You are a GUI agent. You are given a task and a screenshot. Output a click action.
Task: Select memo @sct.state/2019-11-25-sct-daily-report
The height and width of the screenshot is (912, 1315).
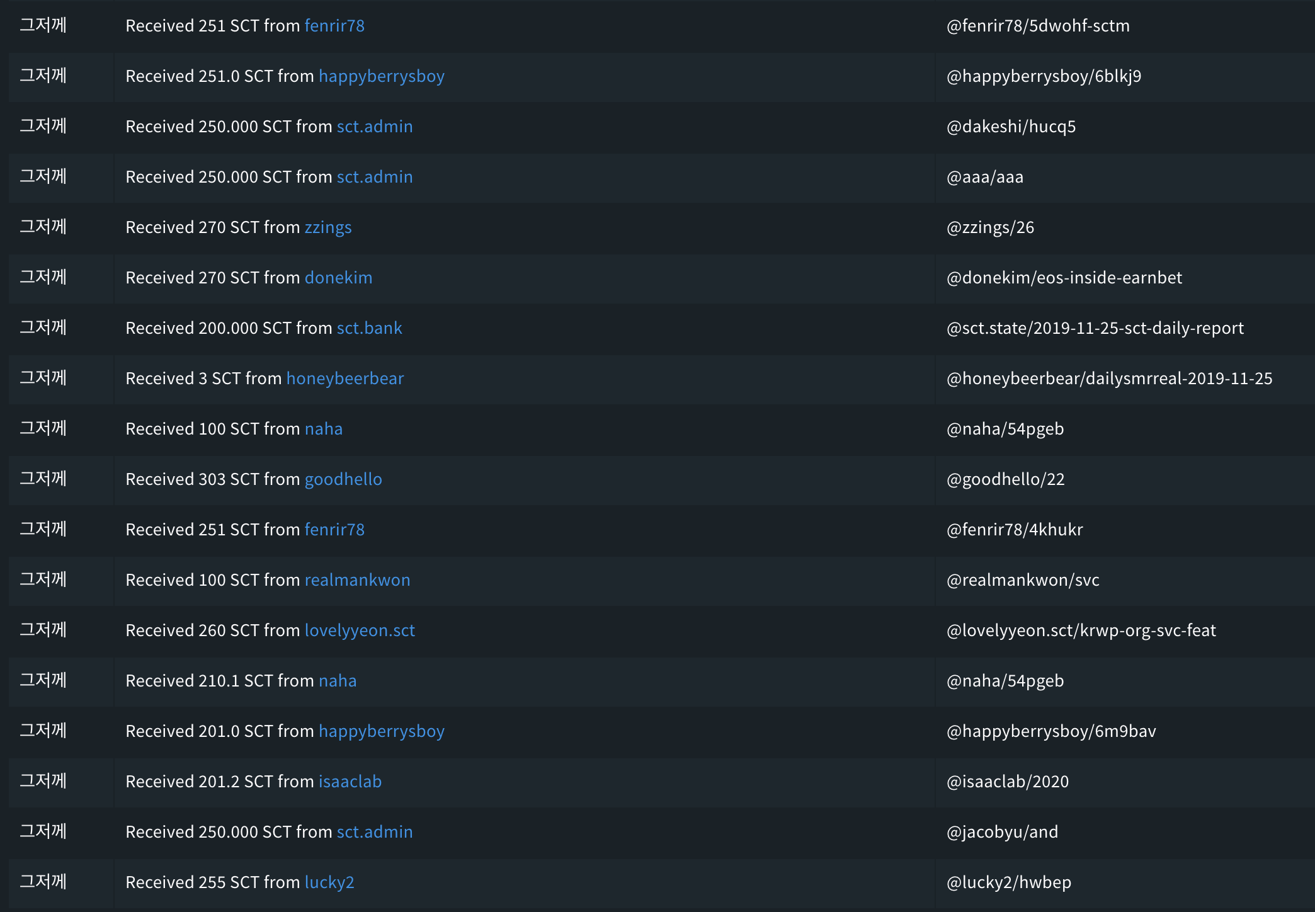pos(1095,328)
